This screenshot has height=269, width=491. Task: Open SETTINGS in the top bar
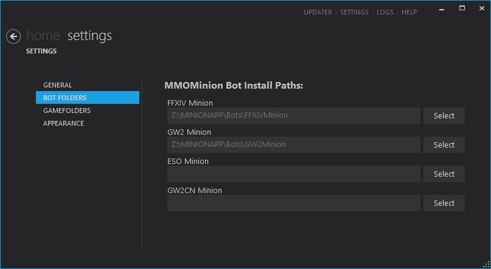coord(354,12)
